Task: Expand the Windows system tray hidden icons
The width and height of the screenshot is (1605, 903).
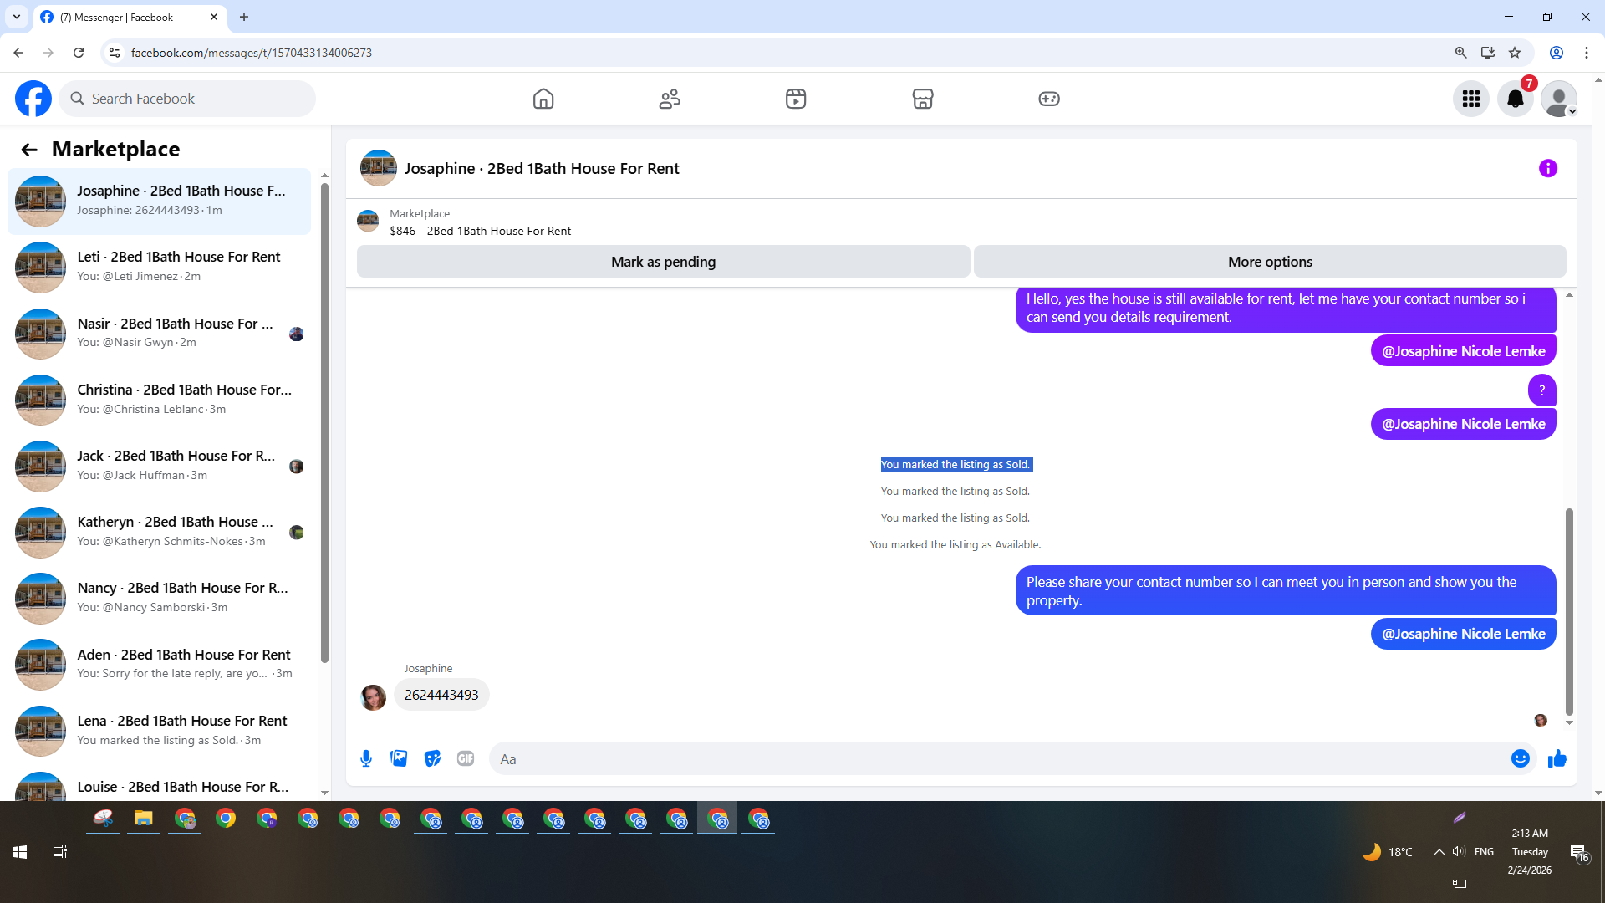Action: click(x=1439, y=851)
